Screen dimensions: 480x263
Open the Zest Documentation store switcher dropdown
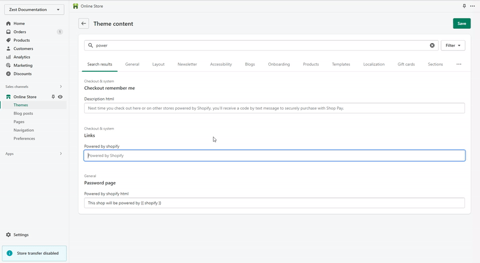coord(34,10)
